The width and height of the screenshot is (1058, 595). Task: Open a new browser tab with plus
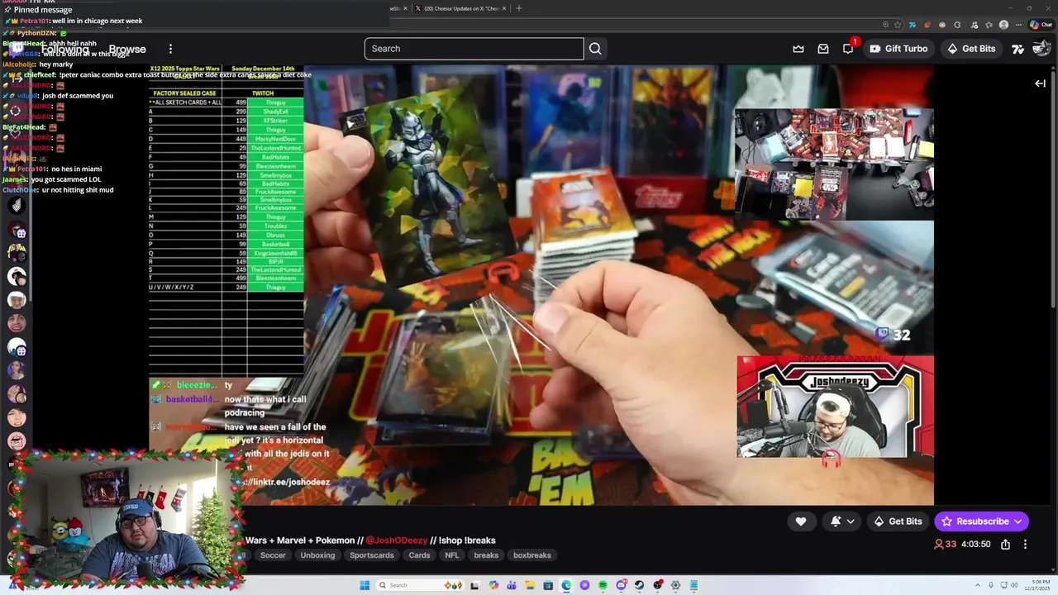(519, 8)
